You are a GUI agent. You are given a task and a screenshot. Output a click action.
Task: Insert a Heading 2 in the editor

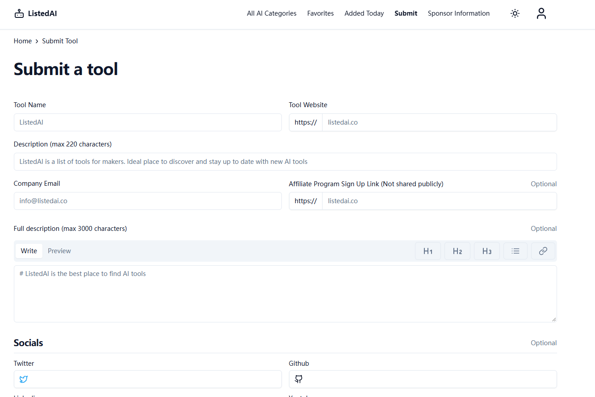457,251
